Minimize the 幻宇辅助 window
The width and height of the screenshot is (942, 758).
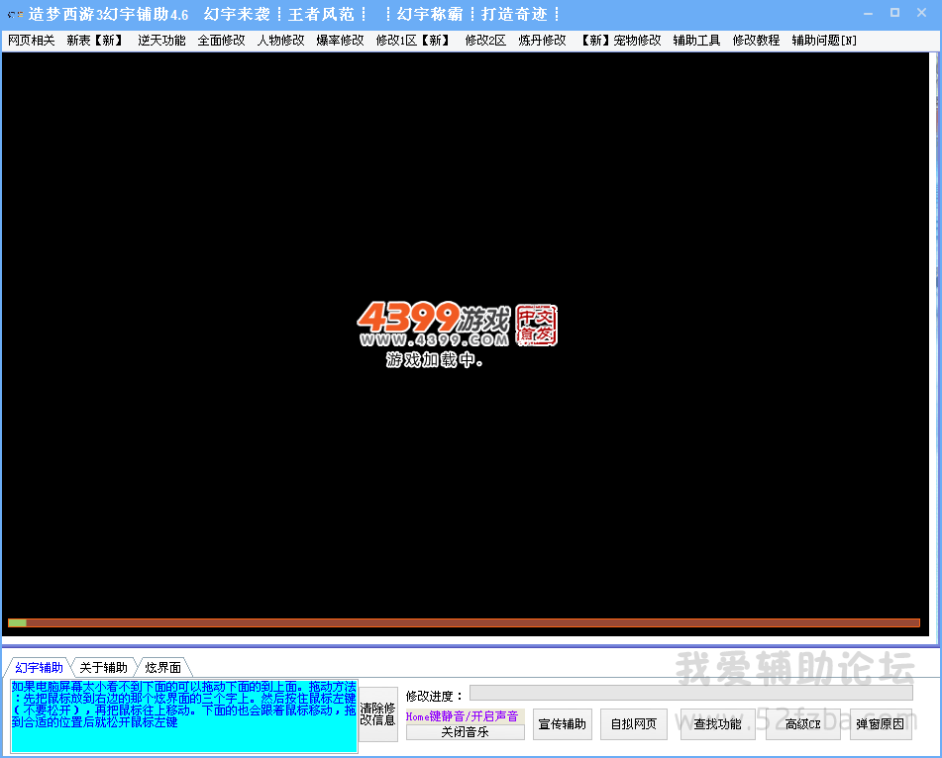click(x=868, y=13)
